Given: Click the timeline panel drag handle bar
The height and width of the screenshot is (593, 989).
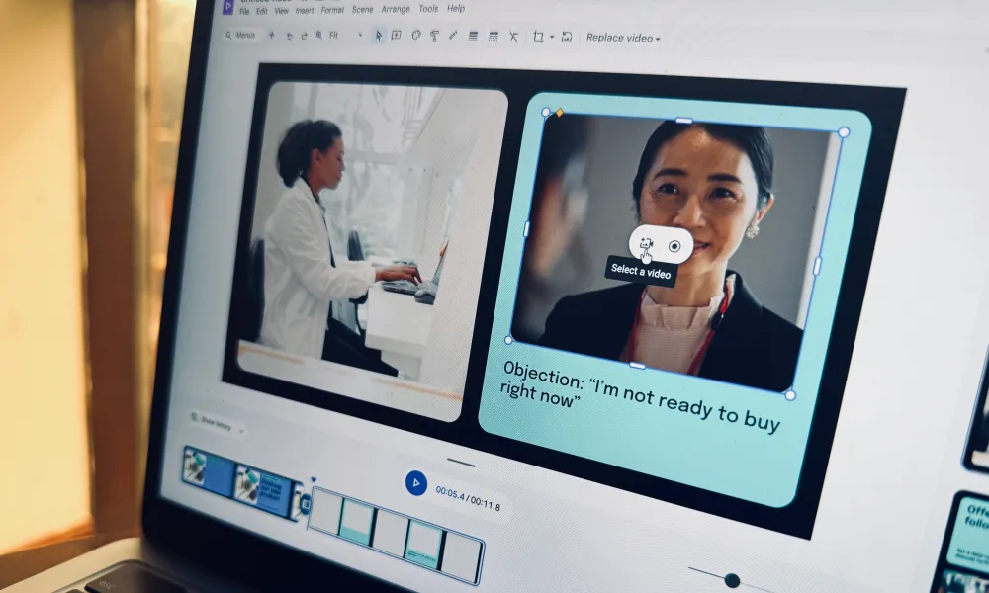Looking at the screenshot, I should coord(461,464).
